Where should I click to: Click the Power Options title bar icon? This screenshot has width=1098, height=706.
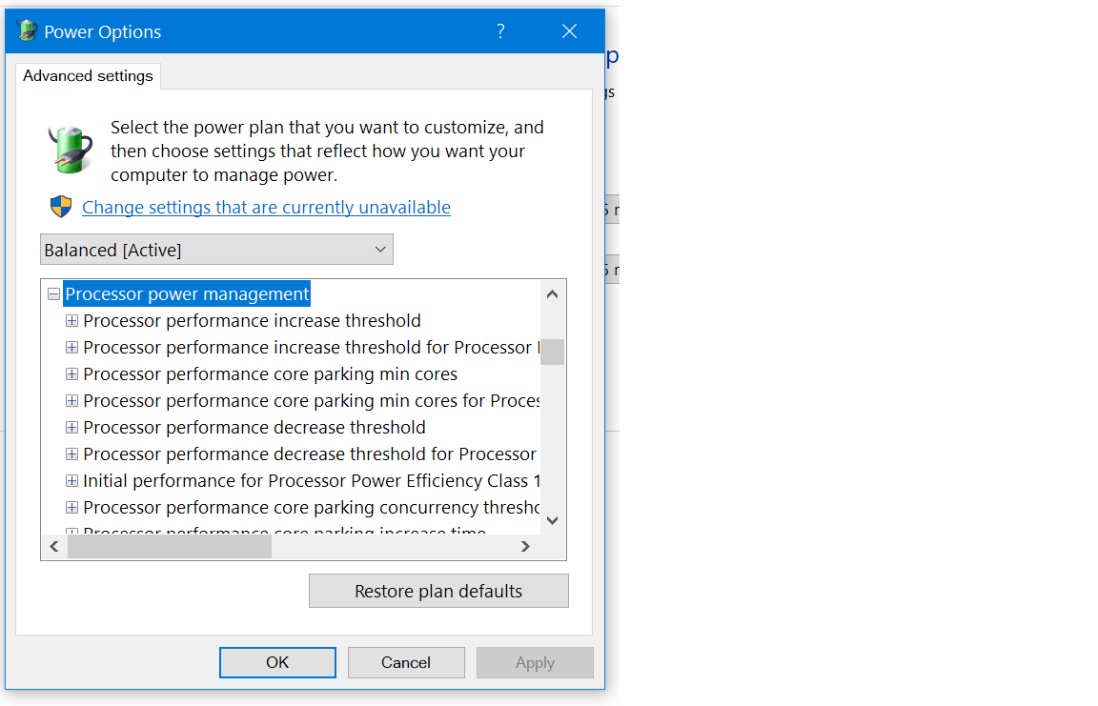coord(28,30)
